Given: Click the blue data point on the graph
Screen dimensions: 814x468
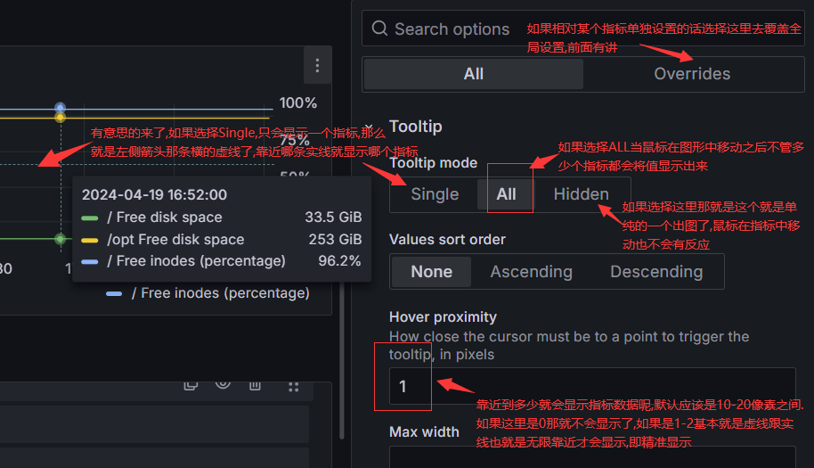Looking at the screenshot, I should coord(60,108).
